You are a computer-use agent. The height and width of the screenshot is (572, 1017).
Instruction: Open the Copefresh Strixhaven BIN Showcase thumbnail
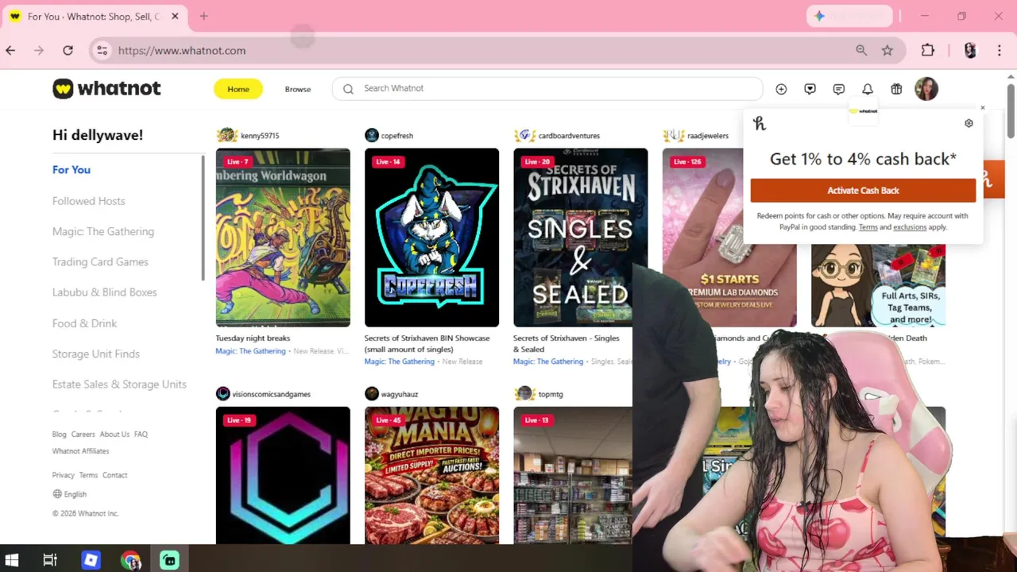(431, 238)
